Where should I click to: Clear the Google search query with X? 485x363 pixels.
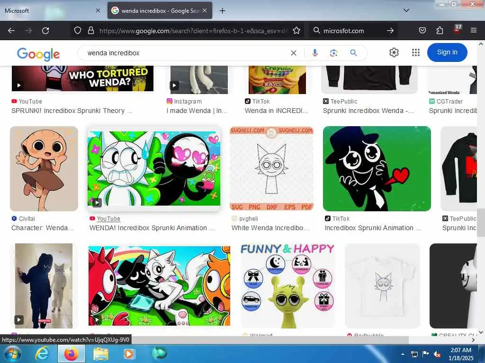point(294,53)
